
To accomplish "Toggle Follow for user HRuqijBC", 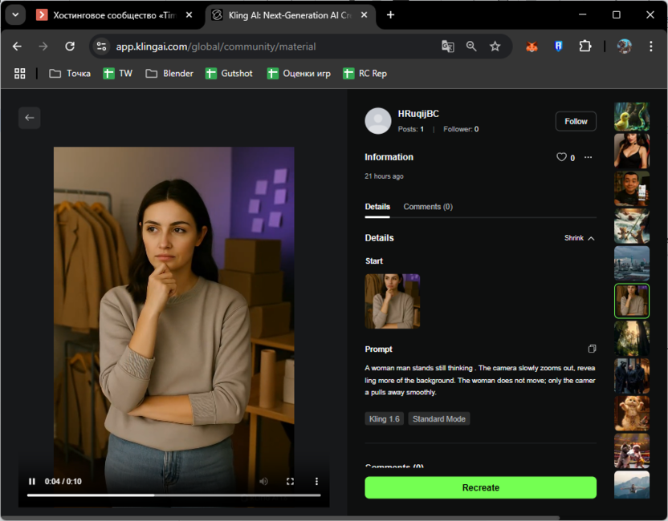I will tap(576, 121).
